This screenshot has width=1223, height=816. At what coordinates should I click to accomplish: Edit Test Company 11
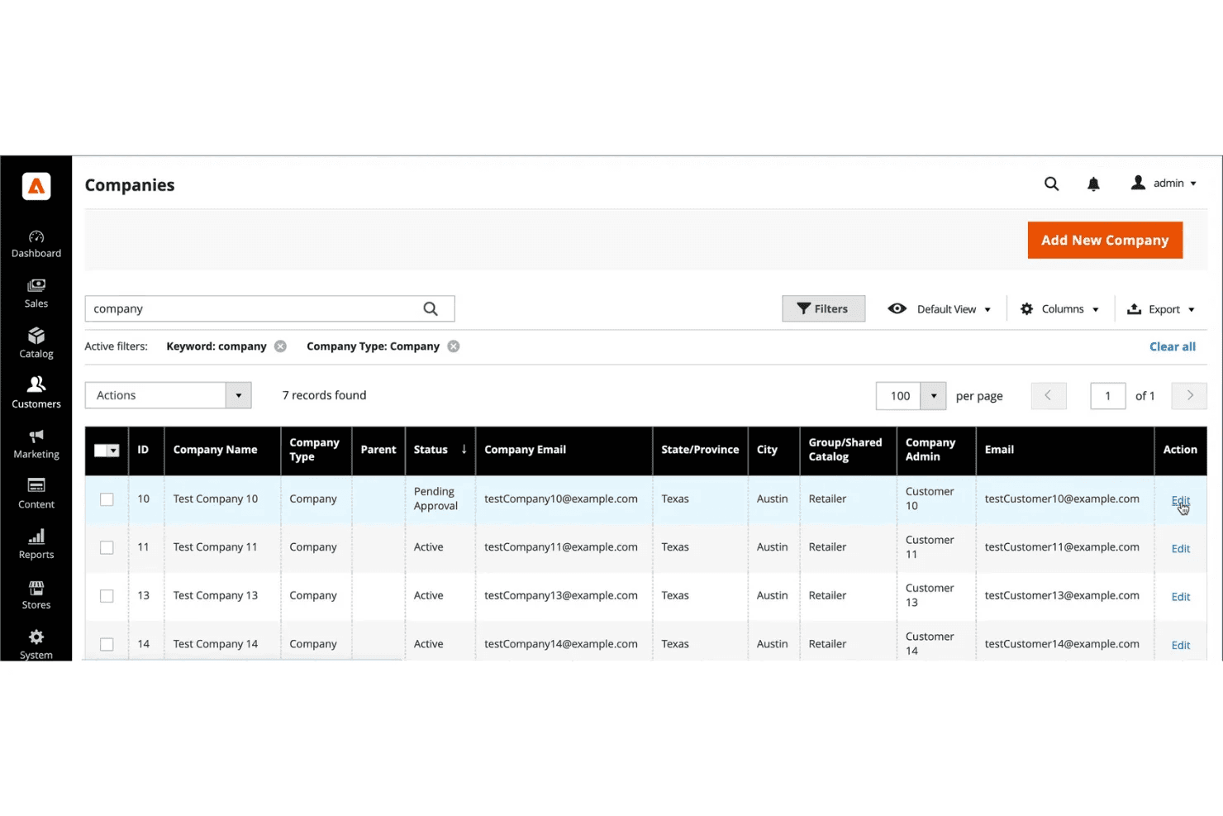click(x=1181, y=548)
